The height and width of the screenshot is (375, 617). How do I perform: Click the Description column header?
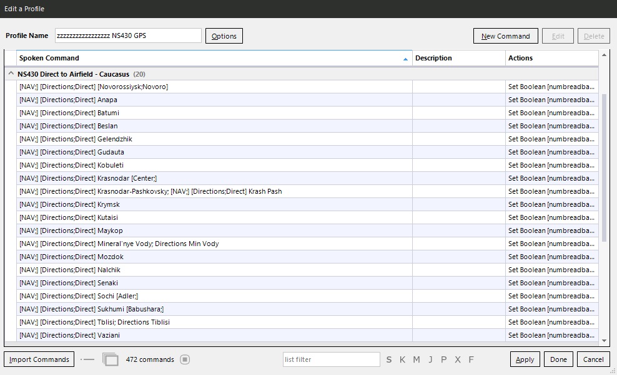458,58
